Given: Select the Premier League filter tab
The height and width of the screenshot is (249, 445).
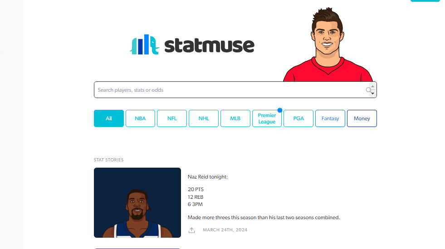Looking at the screenshot, I should pos(267,118).
